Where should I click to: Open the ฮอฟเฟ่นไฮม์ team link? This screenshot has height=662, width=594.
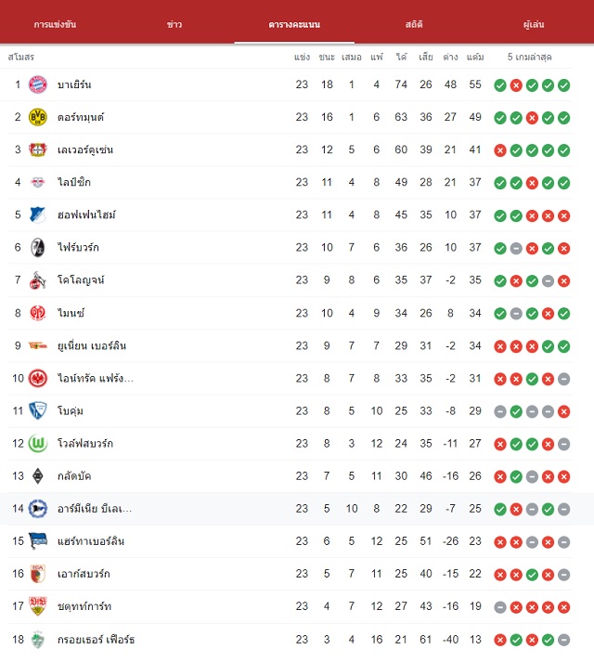[x=86, y=214]
